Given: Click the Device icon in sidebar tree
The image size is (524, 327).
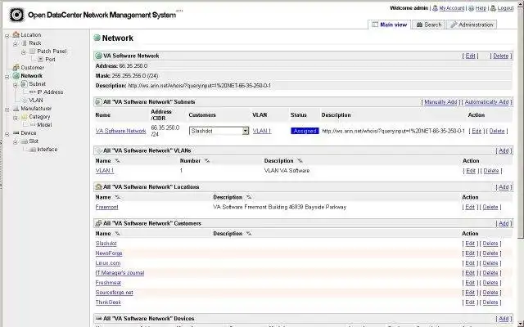Looking at the screenshot, I should pyautogui.click(x=16, y=132).
